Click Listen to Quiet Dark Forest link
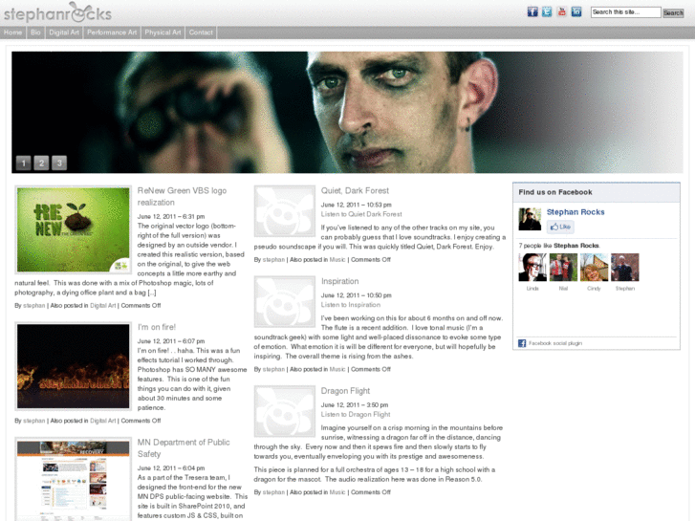 click(361, 214)
